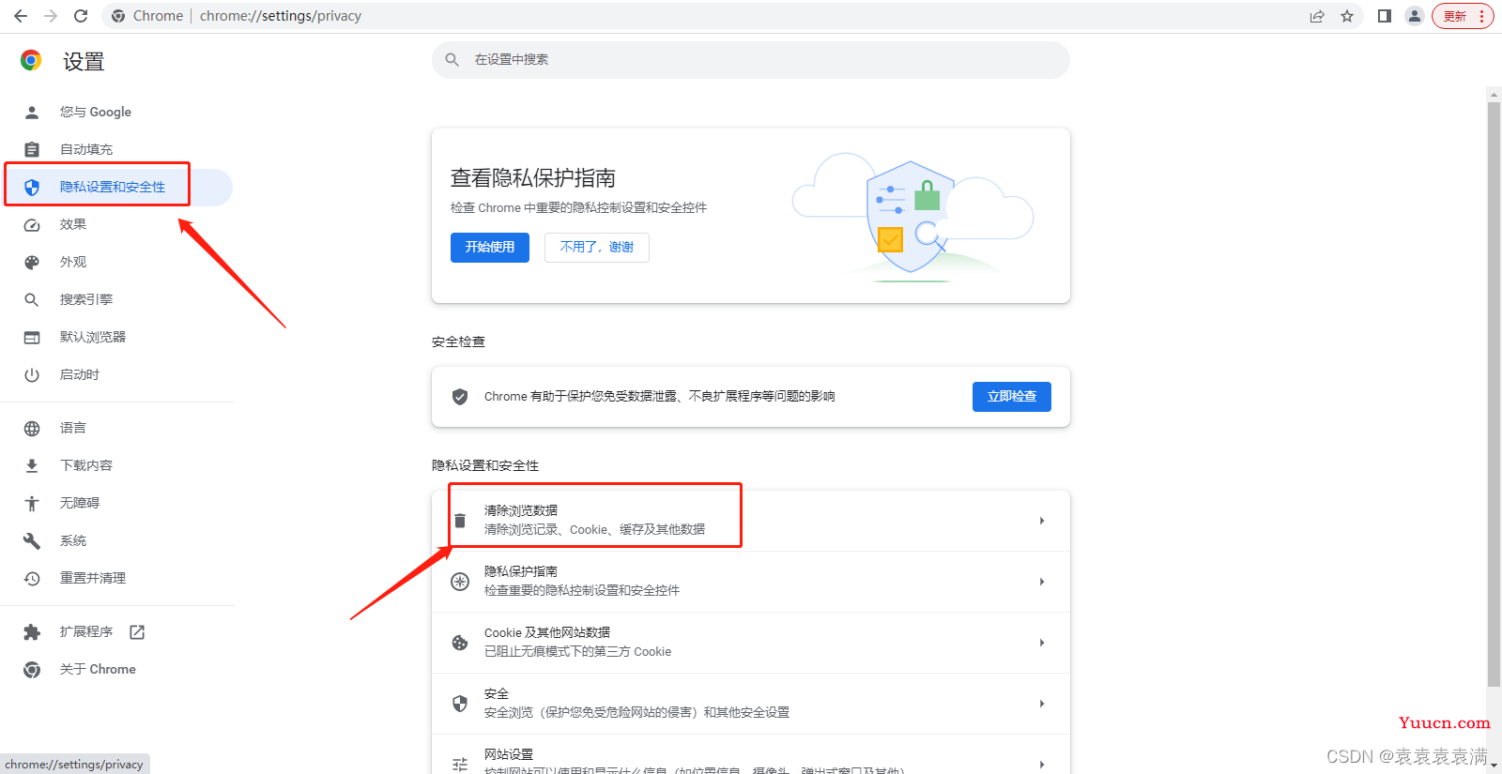Expand the 安全 row using its arrow
This screenshot has height=774, width=1502.
[1042, 704]
